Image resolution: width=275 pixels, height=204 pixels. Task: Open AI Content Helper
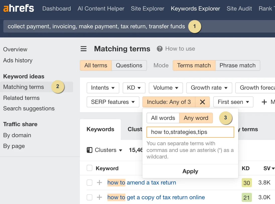point(101,9)
